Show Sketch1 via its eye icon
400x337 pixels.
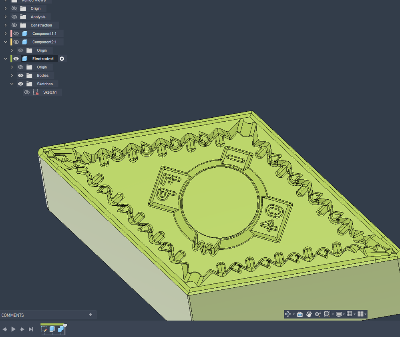(x=27, y=92)
